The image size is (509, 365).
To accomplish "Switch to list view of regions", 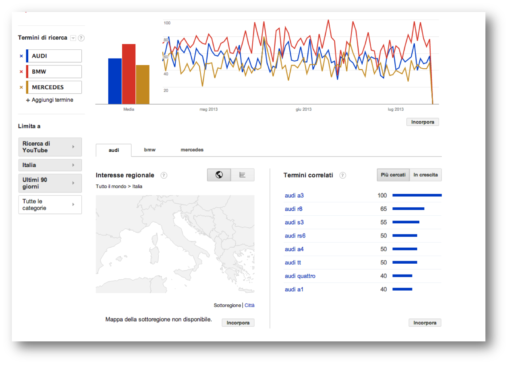I will click(243, 175).
